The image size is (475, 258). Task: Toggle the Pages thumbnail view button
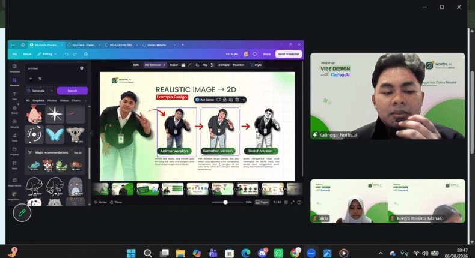pos(262,202)
